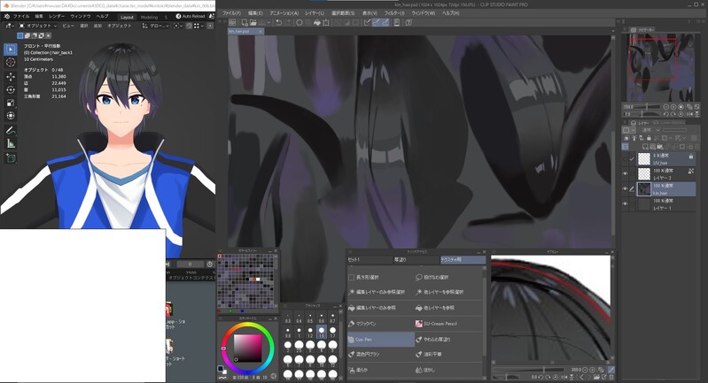708x383 pixels.
Task: Select 長方形選択 in Quick Access
Action: coord(381,277)
